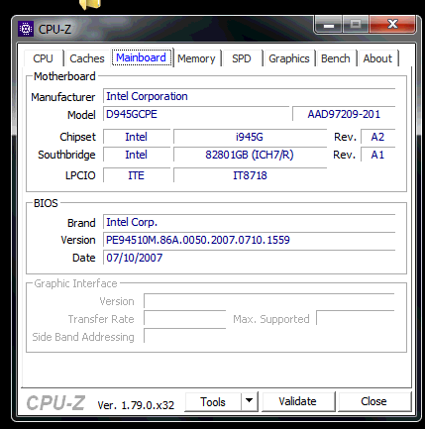Minimize the CPU-Z window
The image size is (425, 429).
point(328,25)
